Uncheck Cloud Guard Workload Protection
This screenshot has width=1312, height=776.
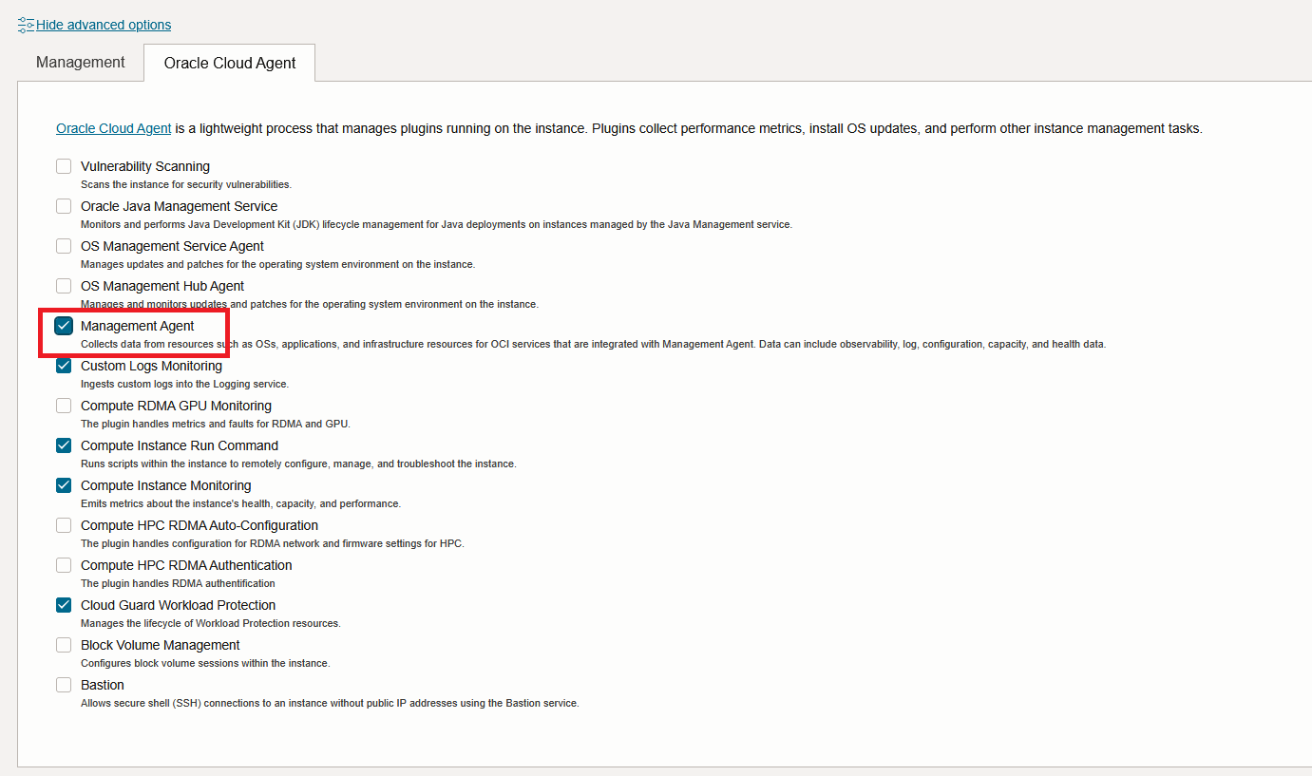[64, 605]
